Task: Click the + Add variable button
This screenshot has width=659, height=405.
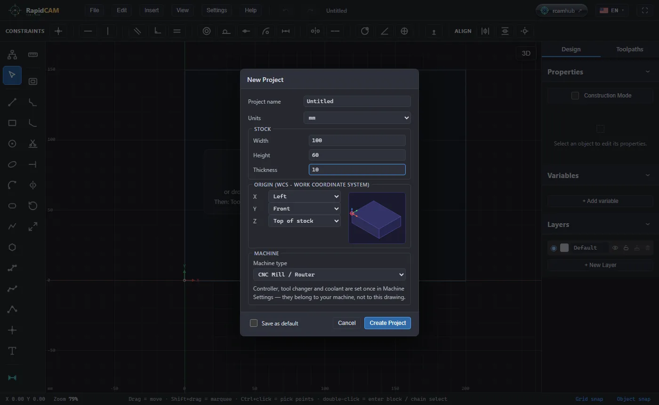Action: click(x=600, y=201)
